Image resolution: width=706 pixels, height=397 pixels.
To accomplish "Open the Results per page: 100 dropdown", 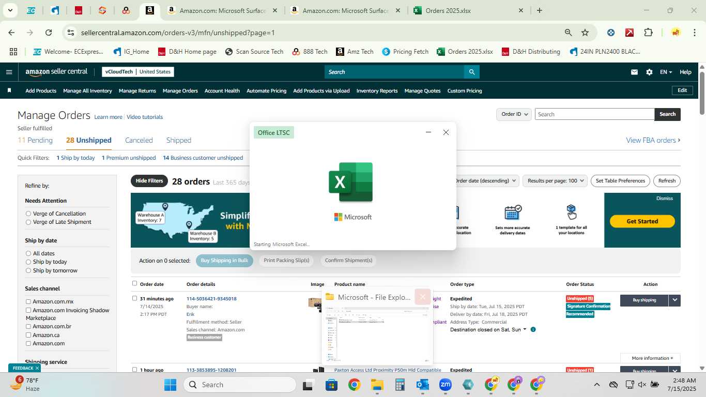I will click(x=556, y=181).
